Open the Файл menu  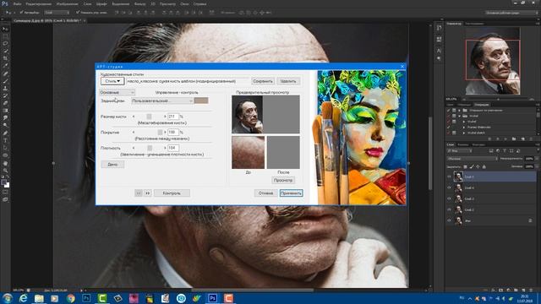click(17, 4)
